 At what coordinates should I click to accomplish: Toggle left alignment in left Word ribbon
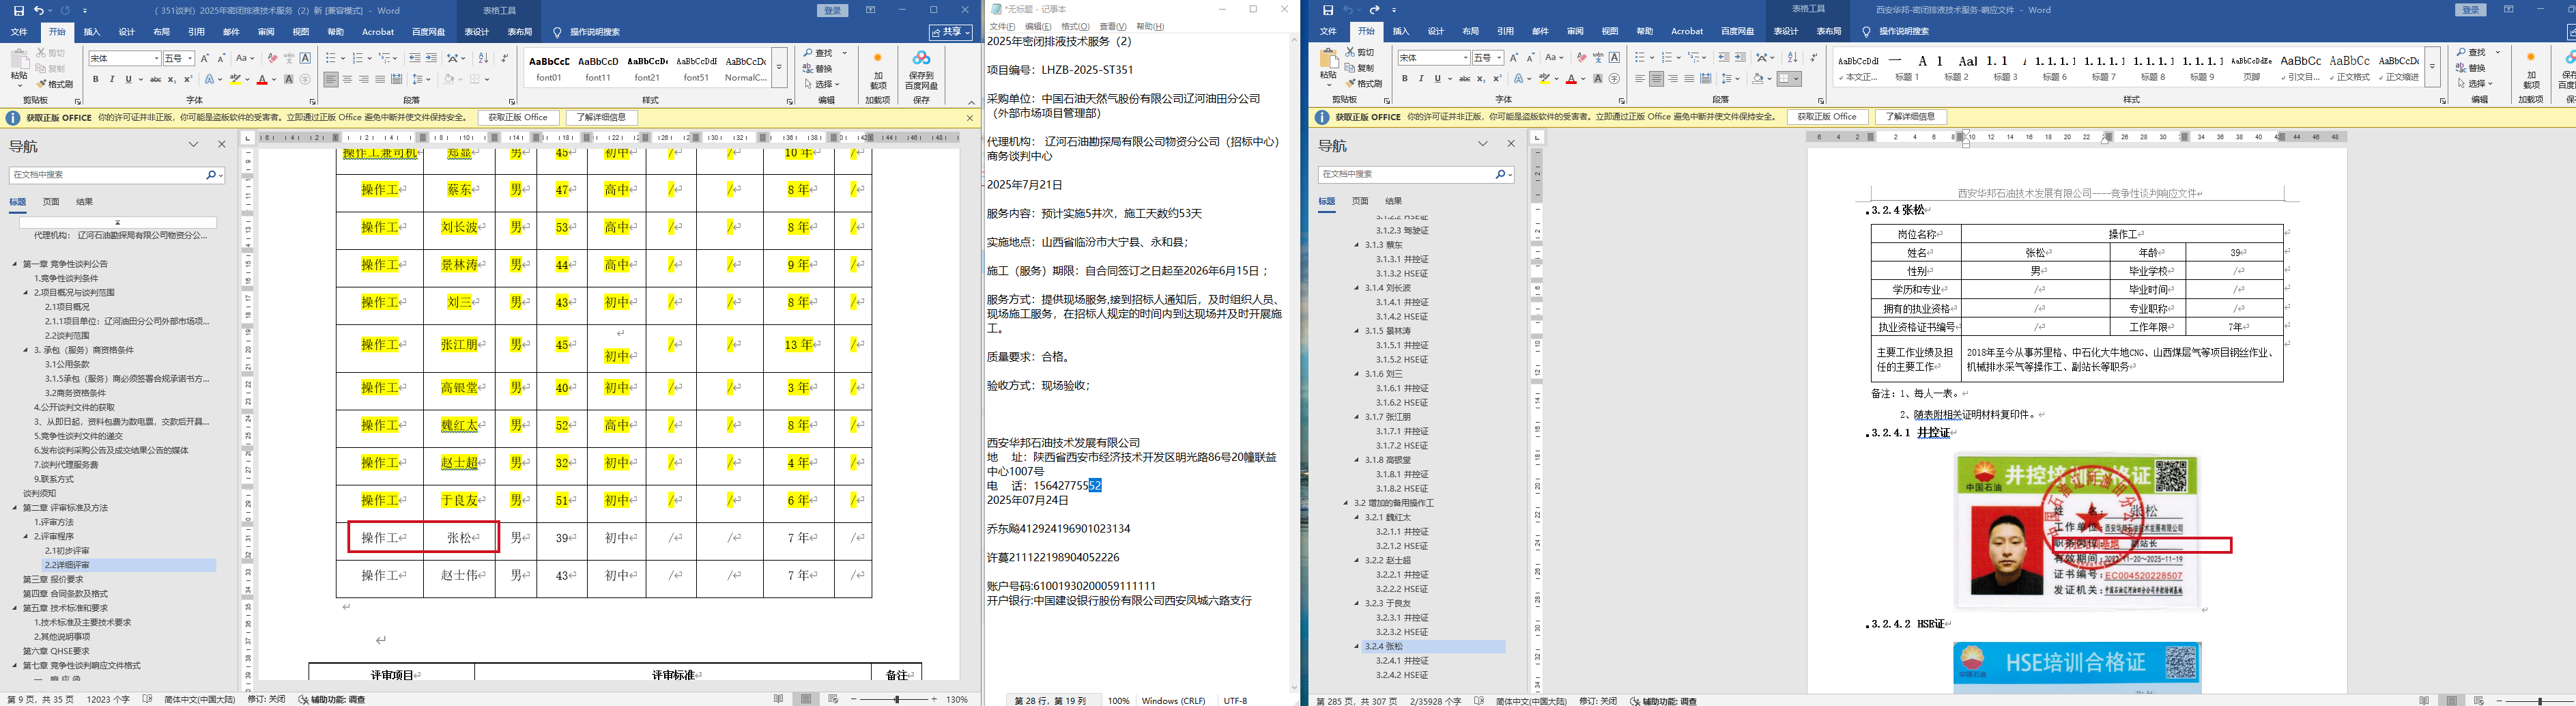pos(331,79)
